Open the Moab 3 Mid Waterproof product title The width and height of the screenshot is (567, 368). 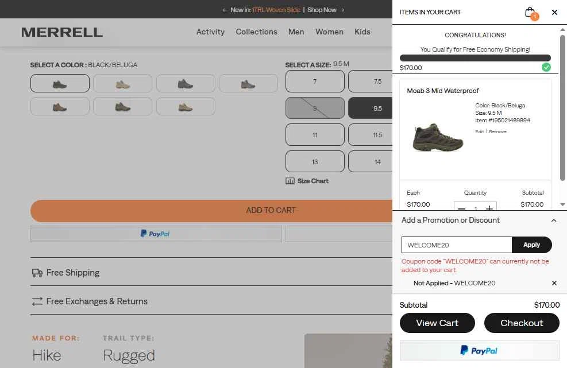click(x=442, y=91)
